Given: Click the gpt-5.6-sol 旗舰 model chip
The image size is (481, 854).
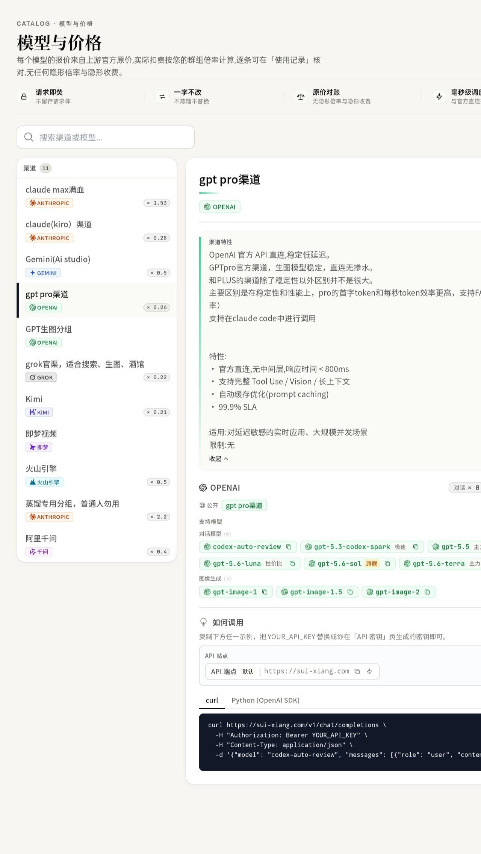Looking at the screenshot, I should [x=349, y=563].
